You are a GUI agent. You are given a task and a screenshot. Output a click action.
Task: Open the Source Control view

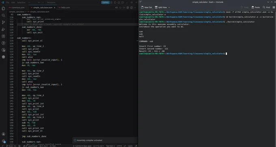(3, 22)
